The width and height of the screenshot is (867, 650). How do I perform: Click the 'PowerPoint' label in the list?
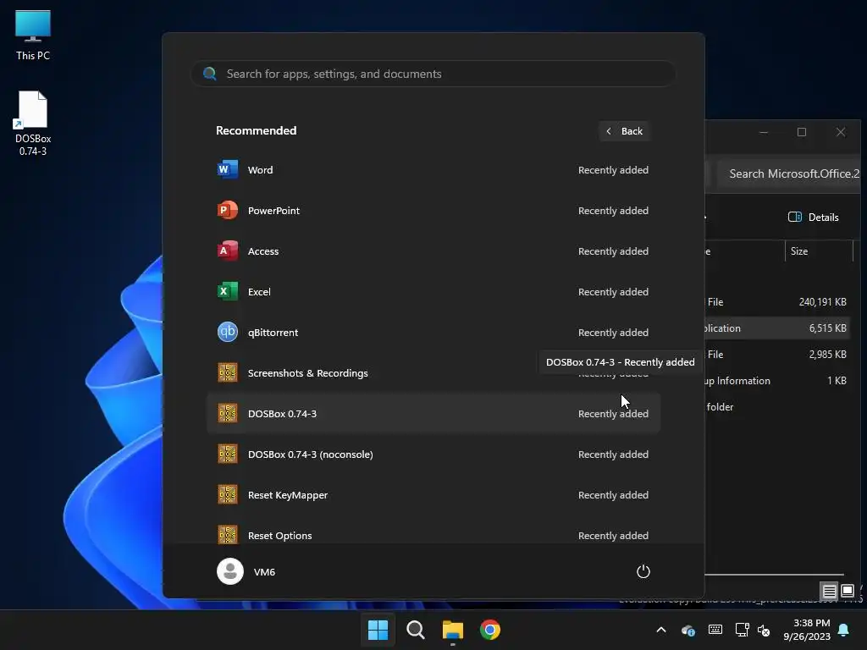point(273,211)
